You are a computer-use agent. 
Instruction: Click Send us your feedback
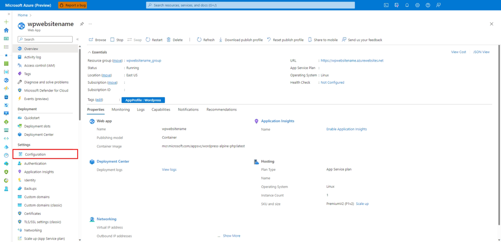click(x=362, y=40)
